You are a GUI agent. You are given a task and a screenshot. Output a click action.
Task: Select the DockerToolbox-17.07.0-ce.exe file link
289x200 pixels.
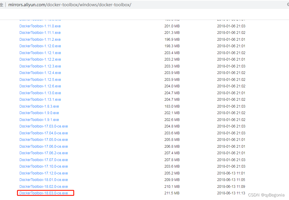click(43, 160)
